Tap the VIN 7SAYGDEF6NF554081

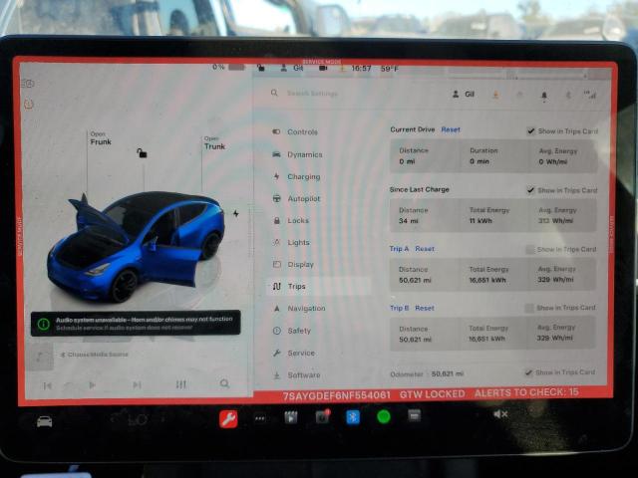[337, 395]
